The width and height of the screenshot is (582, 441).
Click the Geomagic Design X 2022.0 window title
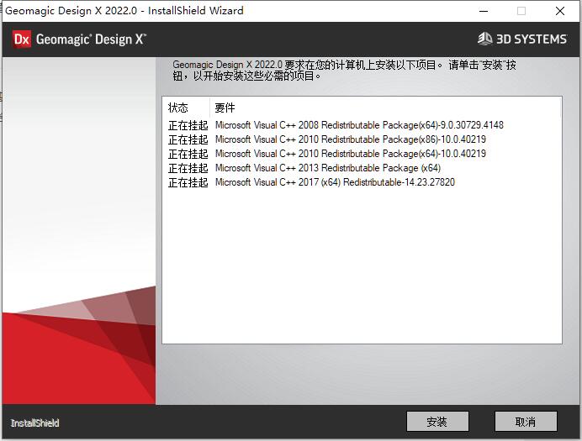pyautogui.click(x=124, y=10)
